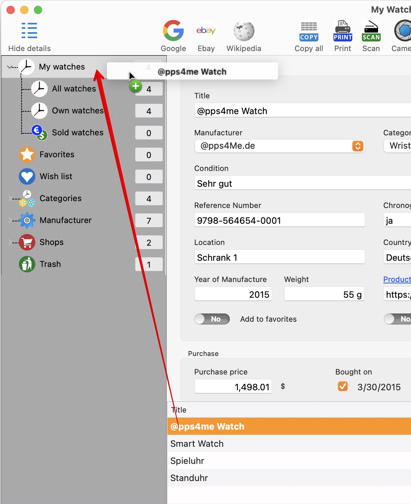Select the All watches clock icon
Viewport: 411px width, 504px height.
pos(39,89)
